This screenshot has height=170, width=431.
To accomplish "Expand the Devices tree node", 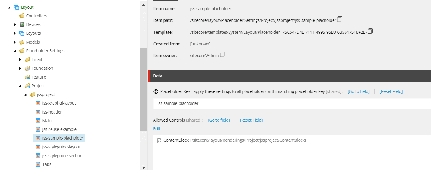I will click(x=15, y=24).
